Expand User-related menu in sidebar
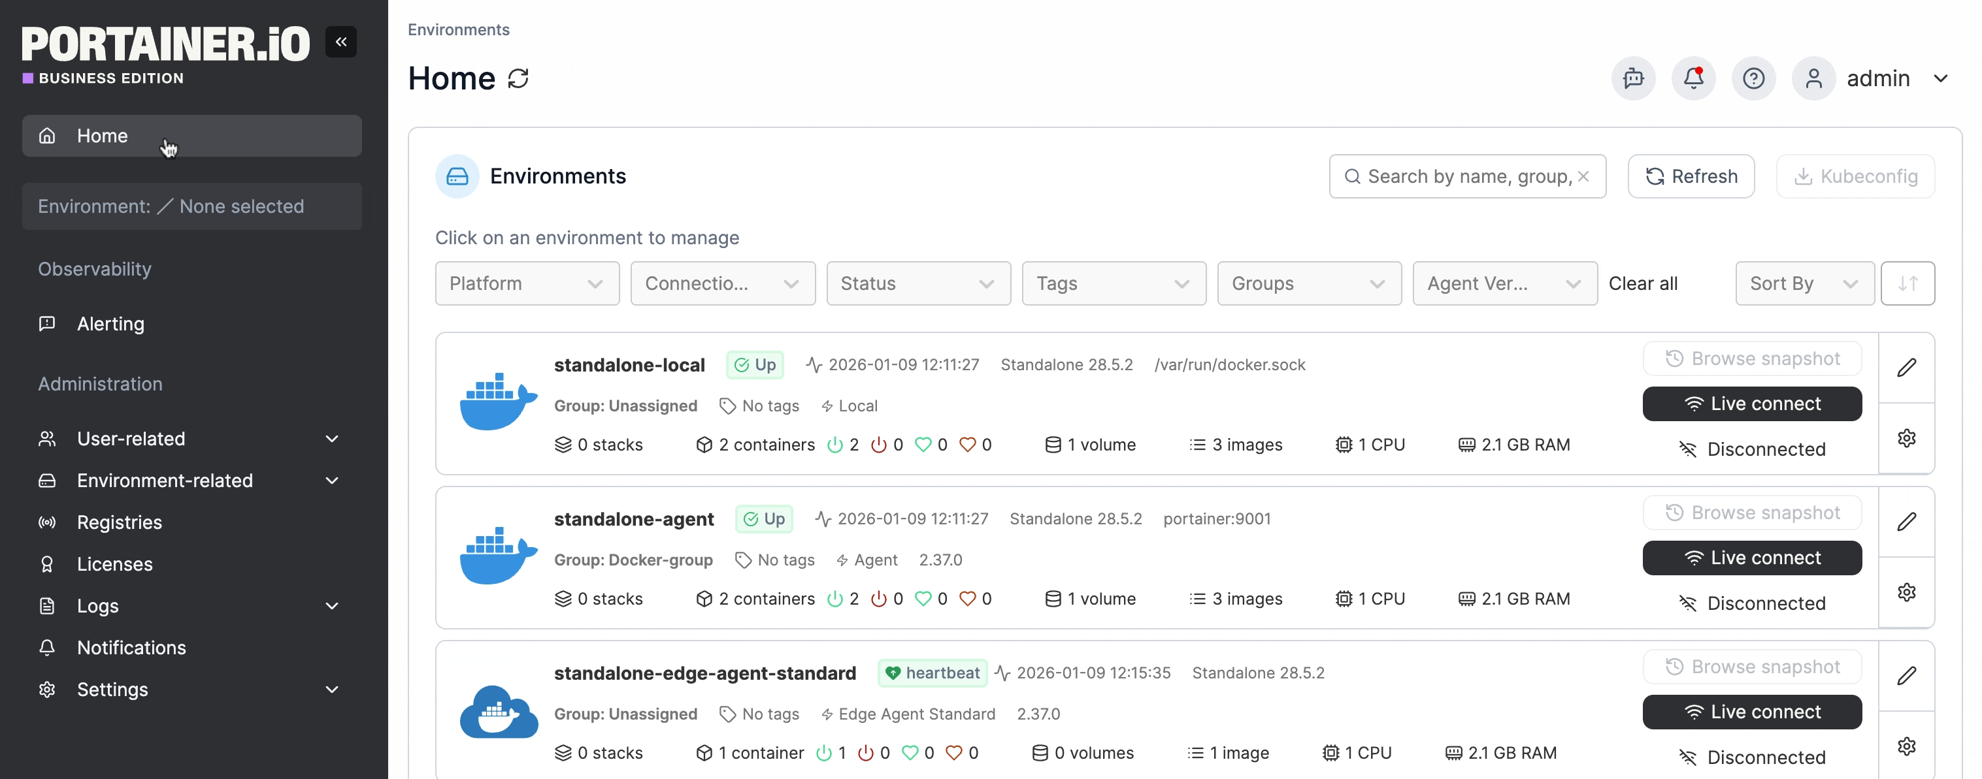This screenshot has height=779, width=1982. click(x=188, y=439)
